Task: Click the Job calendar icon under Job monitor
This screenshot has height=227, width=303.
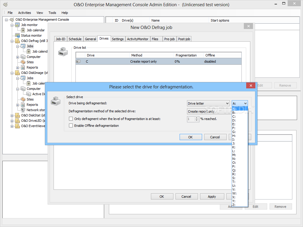Action: point(23,30)
